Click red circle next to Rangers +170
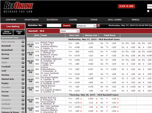Image resolution: width=152 pixels, height=113 pixels. pyautogui.click(x=81, y=103)
